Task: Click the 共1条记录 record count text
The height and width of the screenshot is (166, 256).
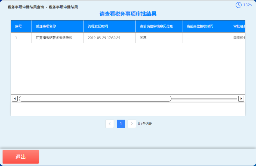Action: 145,124
